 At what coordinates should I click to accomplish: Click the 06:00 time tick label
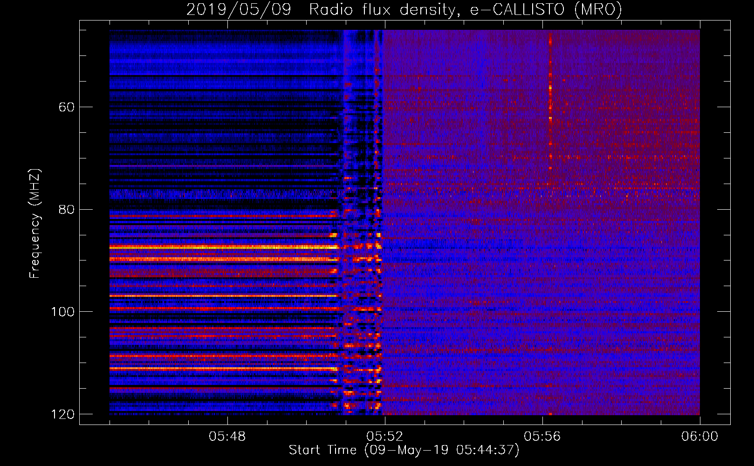699,437
